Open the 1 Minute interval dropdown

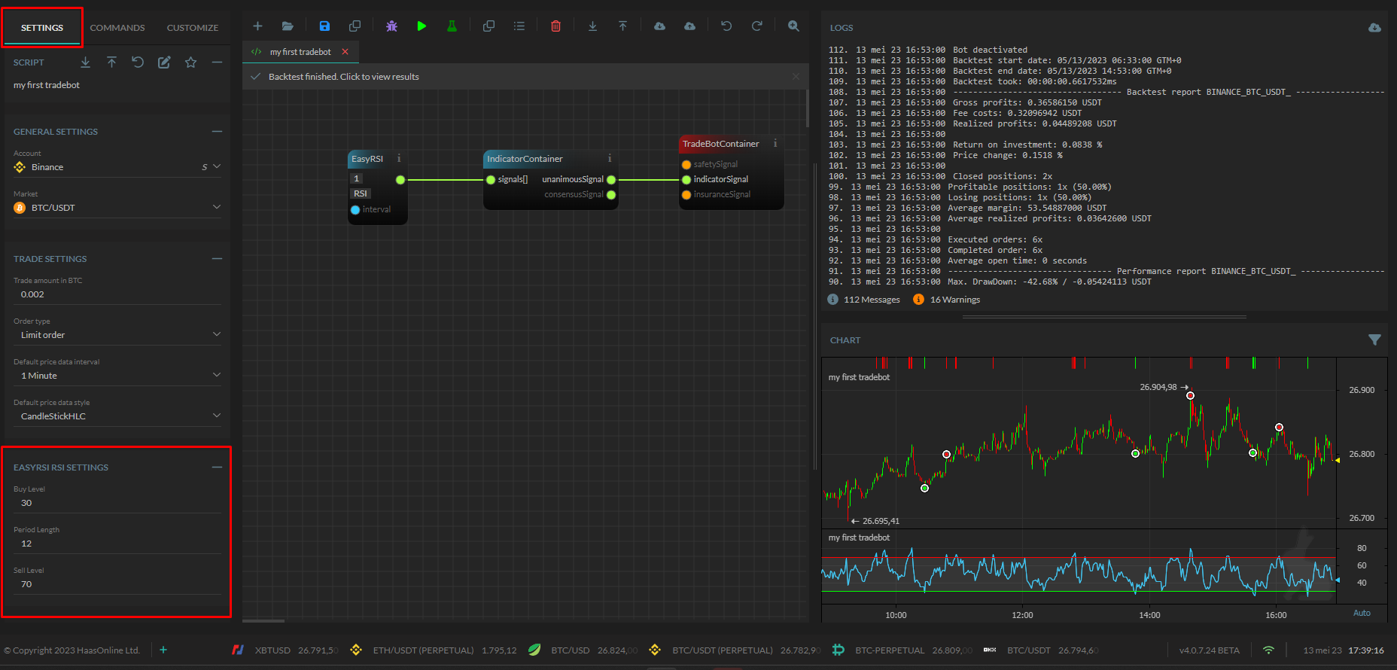[x=117, y=376]
